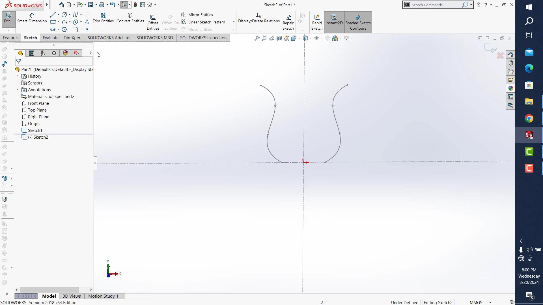Expand the Annotations tree node
The width and height of the screenshot is (543, 305).
(x=17, y=90)
